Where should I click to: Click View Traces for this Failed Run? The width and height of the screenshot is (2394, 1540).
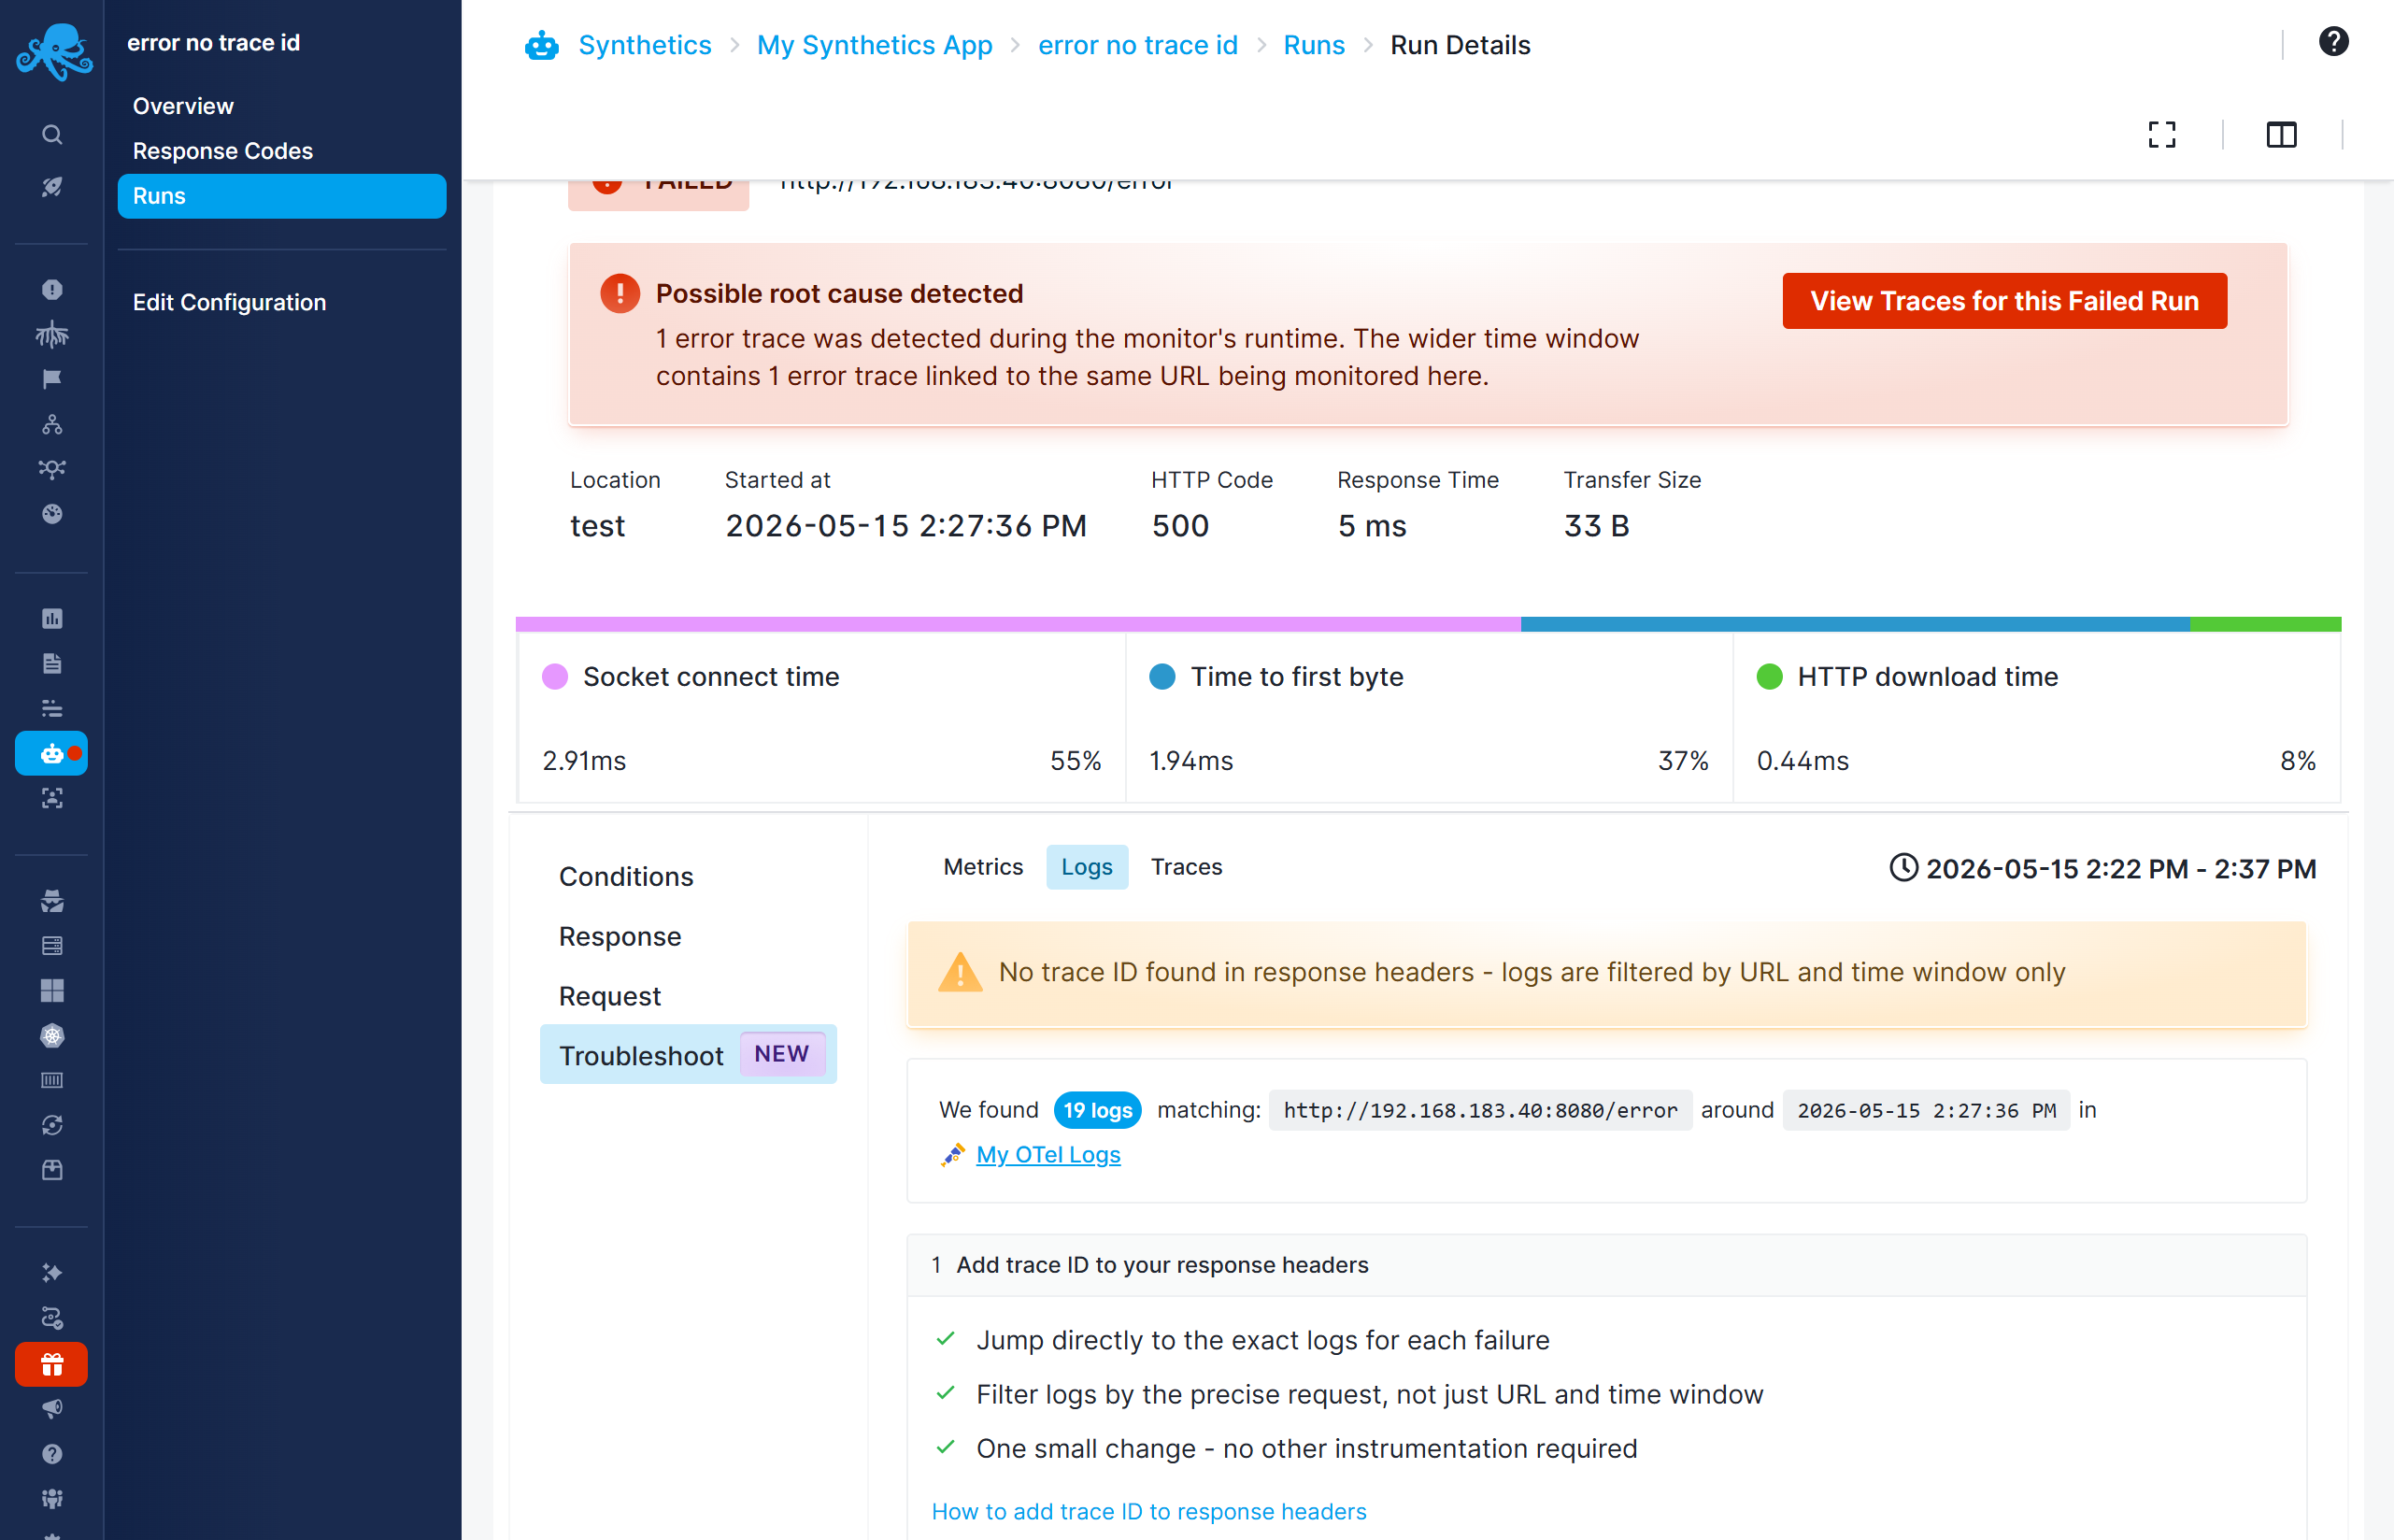[2004, 301]
